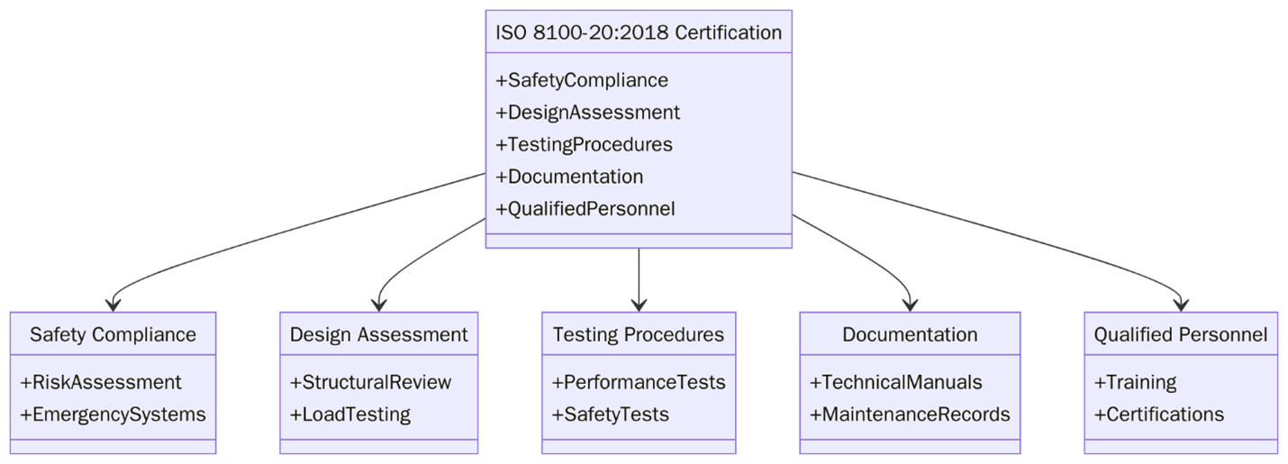Click the +StructuralReview attribute
This screenshot has height=464, width=1288.
(370, 382)
